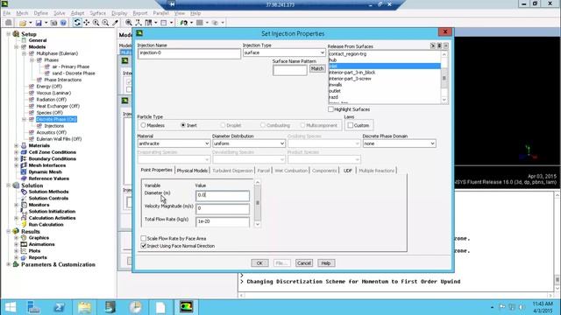Switch to Physical Models tab

[192, 171]
